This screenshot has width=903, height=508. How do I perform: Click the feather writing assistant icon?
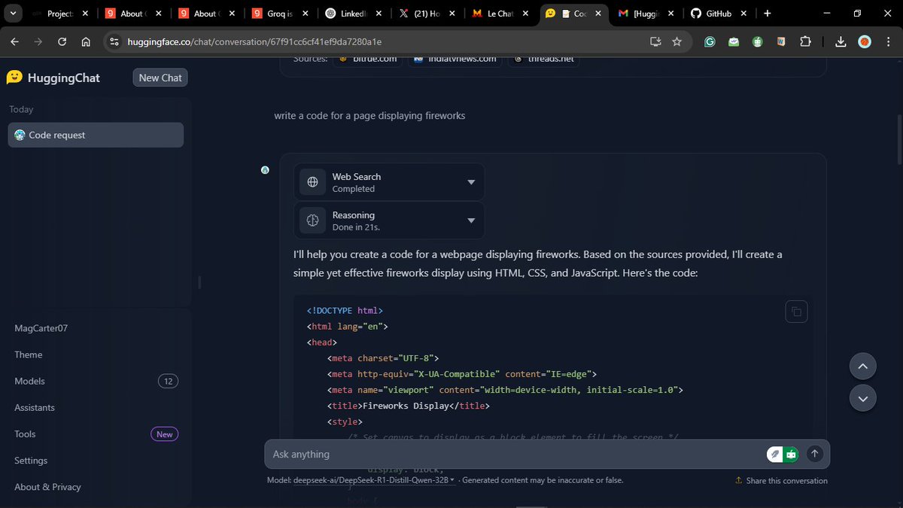click(x=774, y=454)
